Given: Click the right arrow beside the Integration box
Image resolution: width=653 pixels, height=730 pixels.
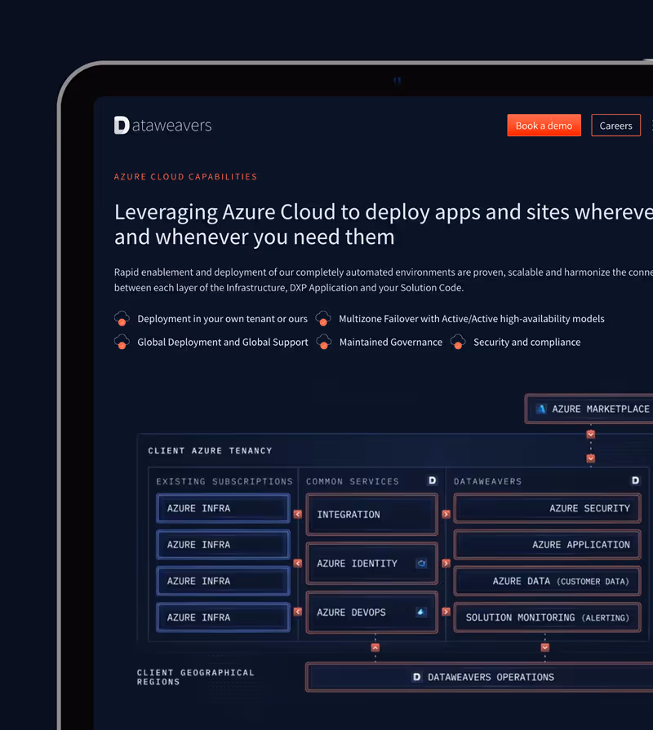Looking at the screenshot, I should (446, 514).
